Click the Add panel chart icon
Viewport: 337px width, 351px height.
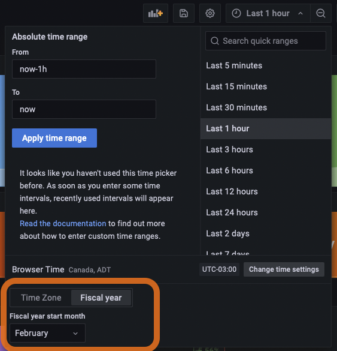click(156, 13)
